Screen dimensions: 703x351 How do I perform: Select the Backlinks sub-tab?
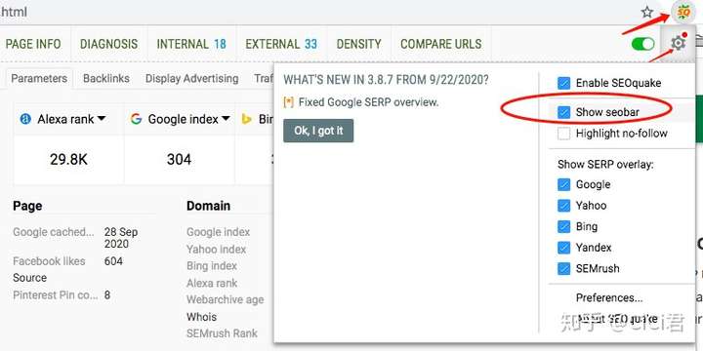click(106, 79)
